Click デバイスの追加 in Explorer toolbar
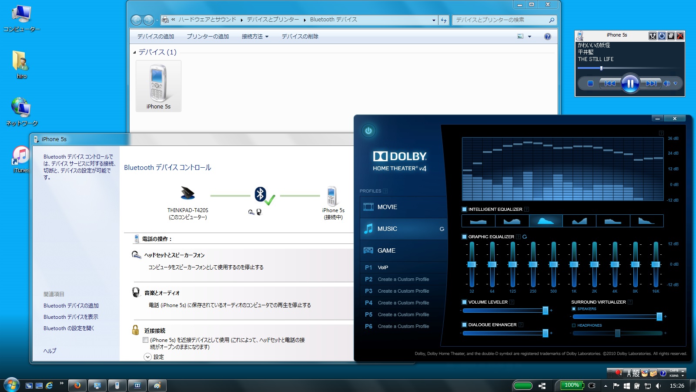Screen dimensions: 696x392 [x=156, y=37]
